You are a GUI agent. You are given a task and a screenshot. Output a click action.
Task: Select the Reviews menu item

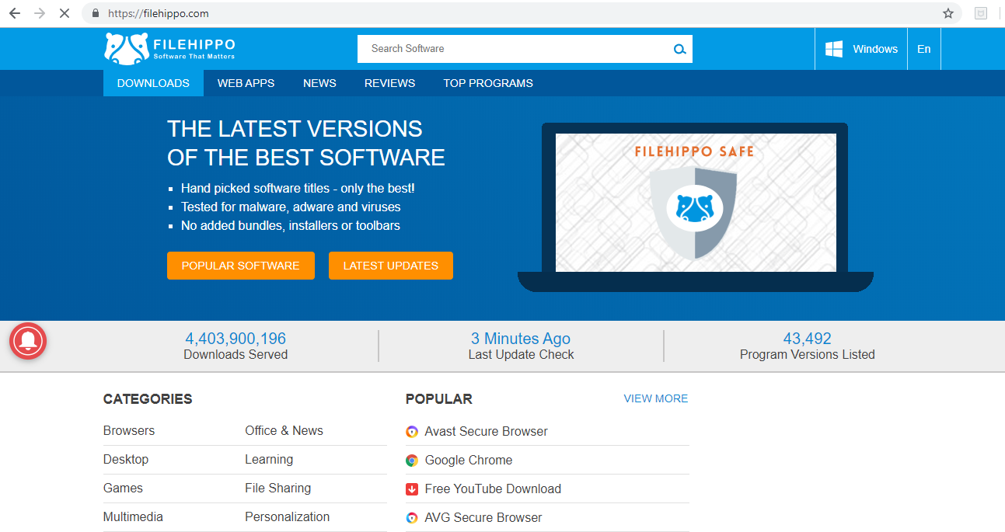389,83
